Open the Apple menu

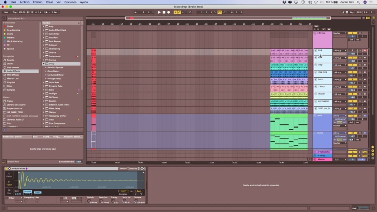point(5,2)
